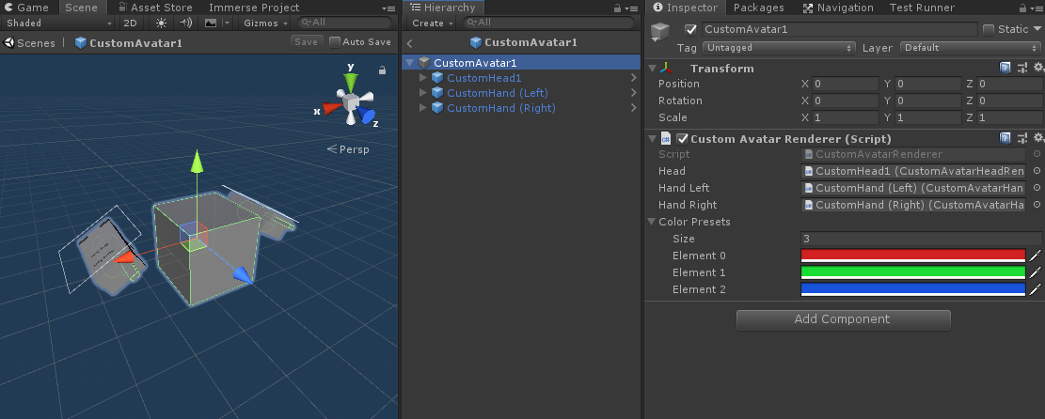This screenshot has height=419, width=1045.
Task: Click the red X axis cone on orientation gizmo
Action: (331, 108)
